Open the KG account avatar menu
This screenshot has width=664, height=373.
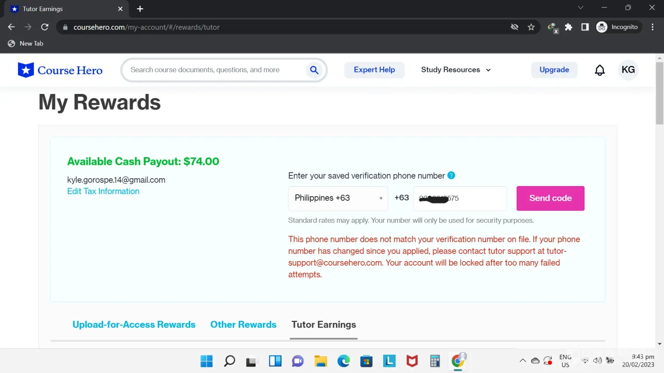click(x=628, y=70)
